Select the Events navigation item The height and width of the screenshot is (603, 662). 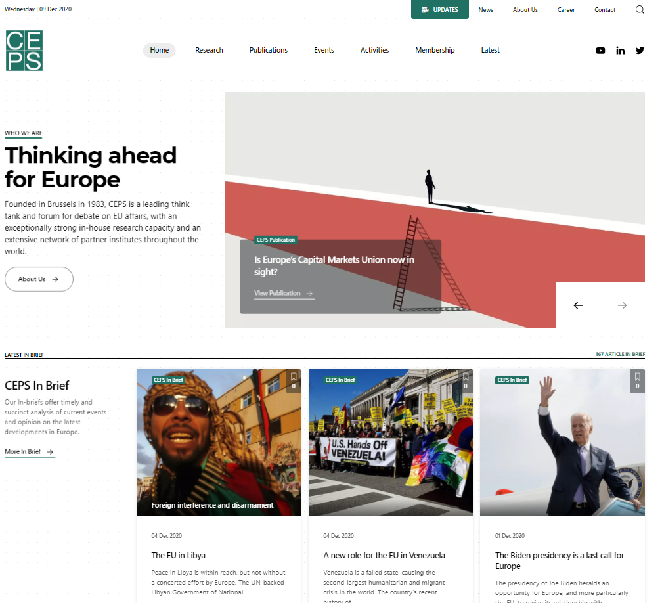click(324, 50)
